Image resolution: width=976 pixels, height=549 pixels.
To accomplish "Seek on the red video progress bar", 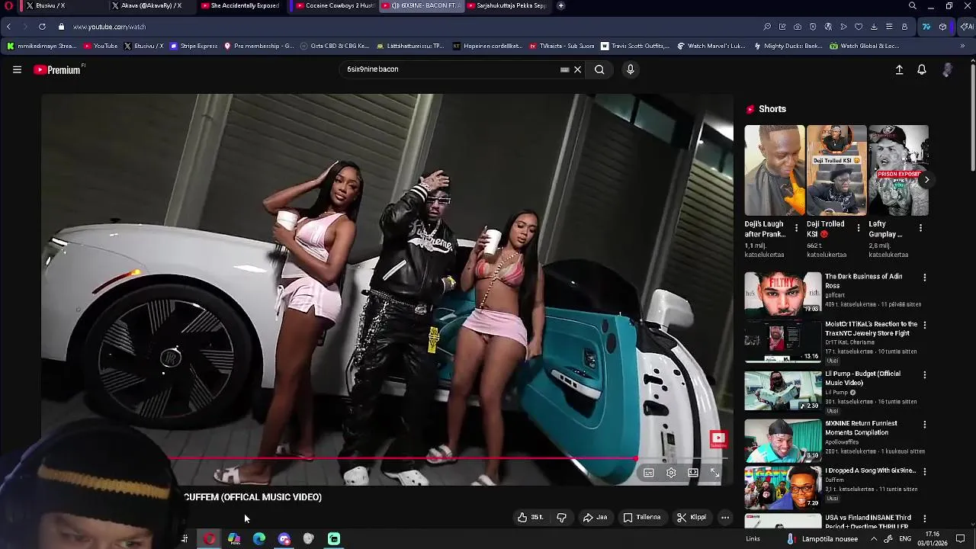I will (x=446, y=459).
